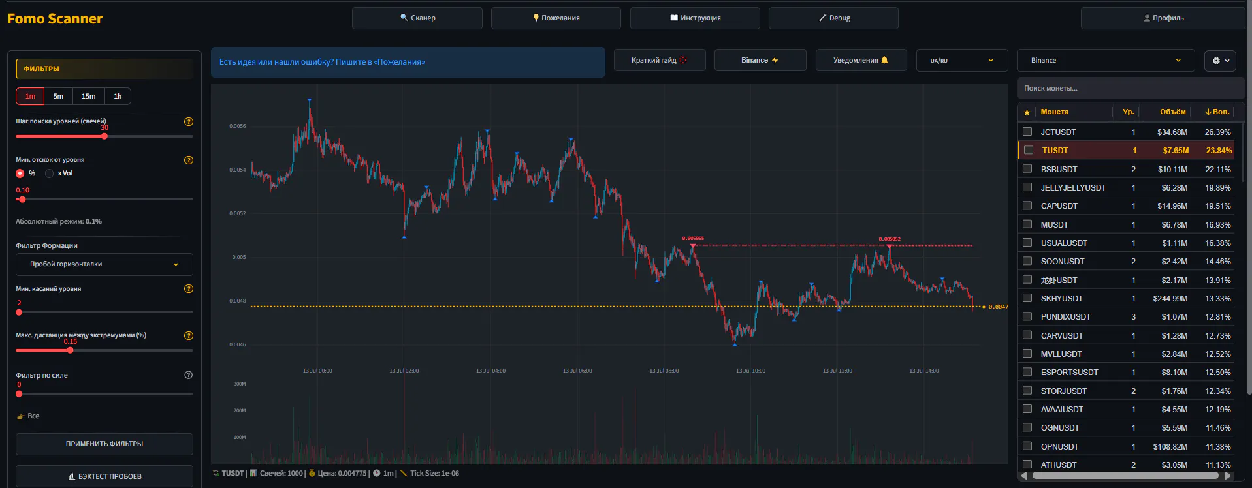Select the ESPORTSUSDT row
This screenshot has width=1252, height=488.
point(1127,372)
